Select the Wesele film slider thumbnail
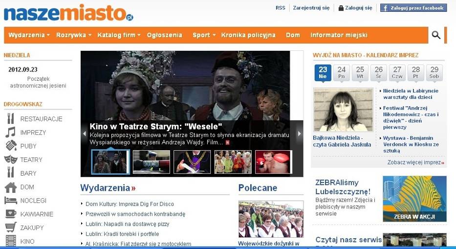 [x=110, y=162]
